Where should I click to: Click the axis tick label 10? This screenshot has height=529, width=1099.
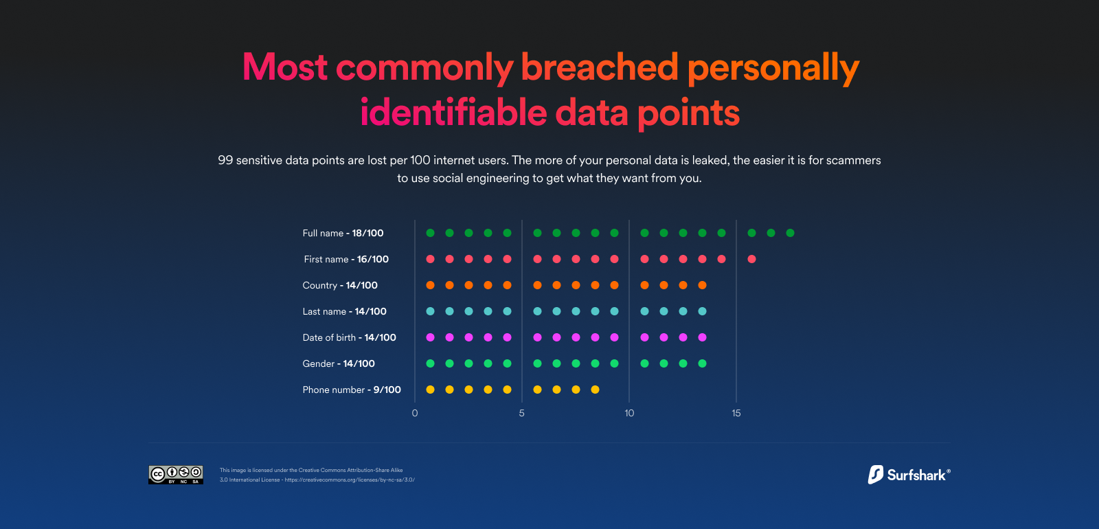coord(629,413)
